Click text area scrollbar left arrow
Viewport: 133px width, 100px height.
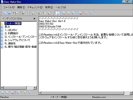(40, 93)
